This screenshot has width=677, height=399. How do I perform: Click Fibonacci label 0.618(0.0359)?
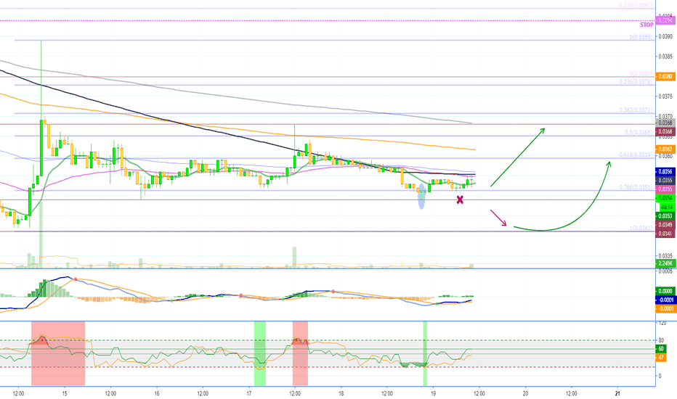pos(636,155)
